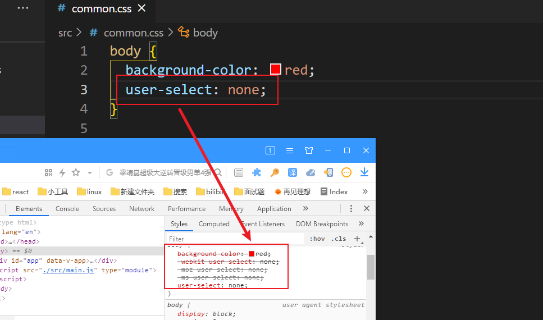543x320 pixels.
Task: Click the bookmark star icon in address bar
Action: coord(75,172)
